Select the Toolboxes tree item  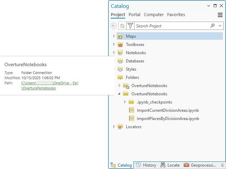pos(135,45)
